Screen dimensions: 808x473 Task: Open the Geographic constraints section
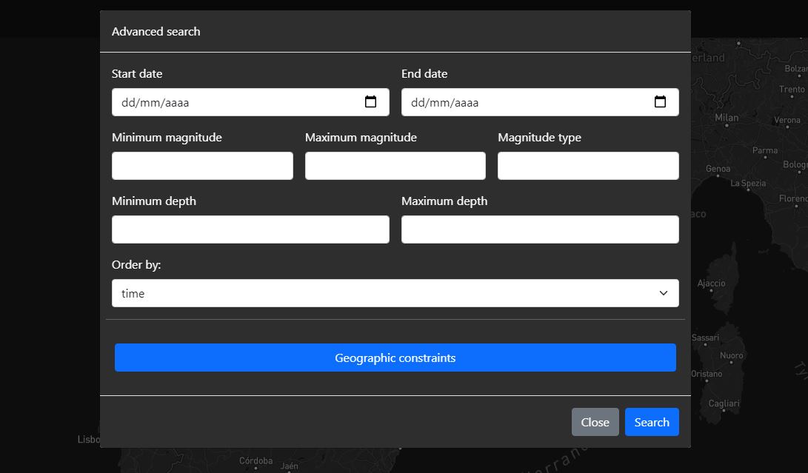395,358
